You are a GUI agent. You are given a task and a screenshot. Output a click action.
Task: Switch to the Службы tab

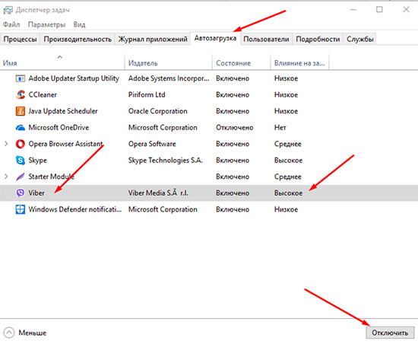coord(360,40)
